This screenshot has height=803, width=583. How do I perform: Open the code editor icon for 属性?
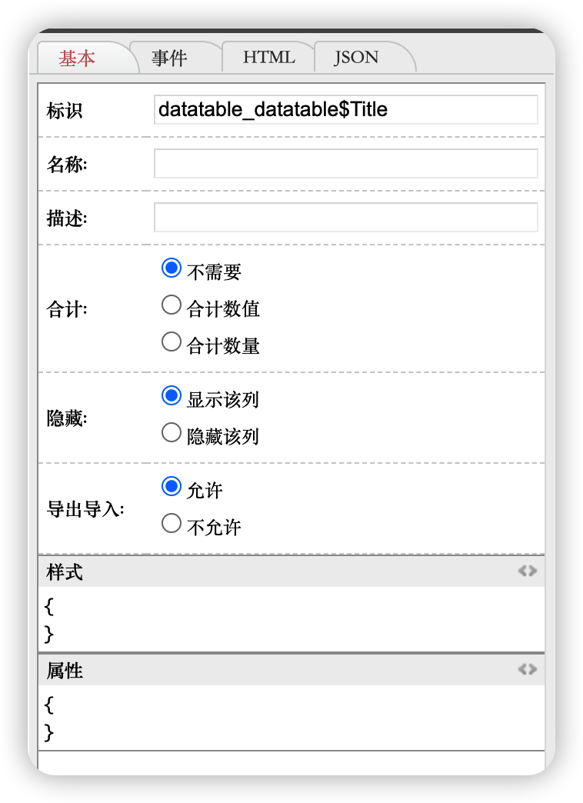click(x=527, y=669)
